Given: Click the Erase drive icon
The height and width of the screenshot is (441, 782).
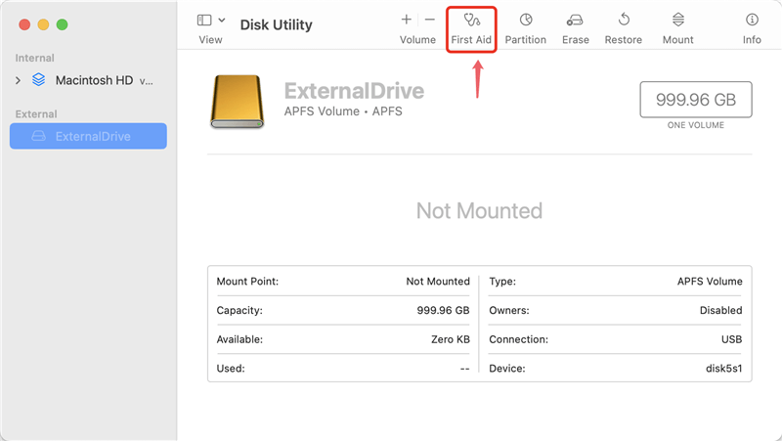Looking at the screenshot, I should pos(575,20).
